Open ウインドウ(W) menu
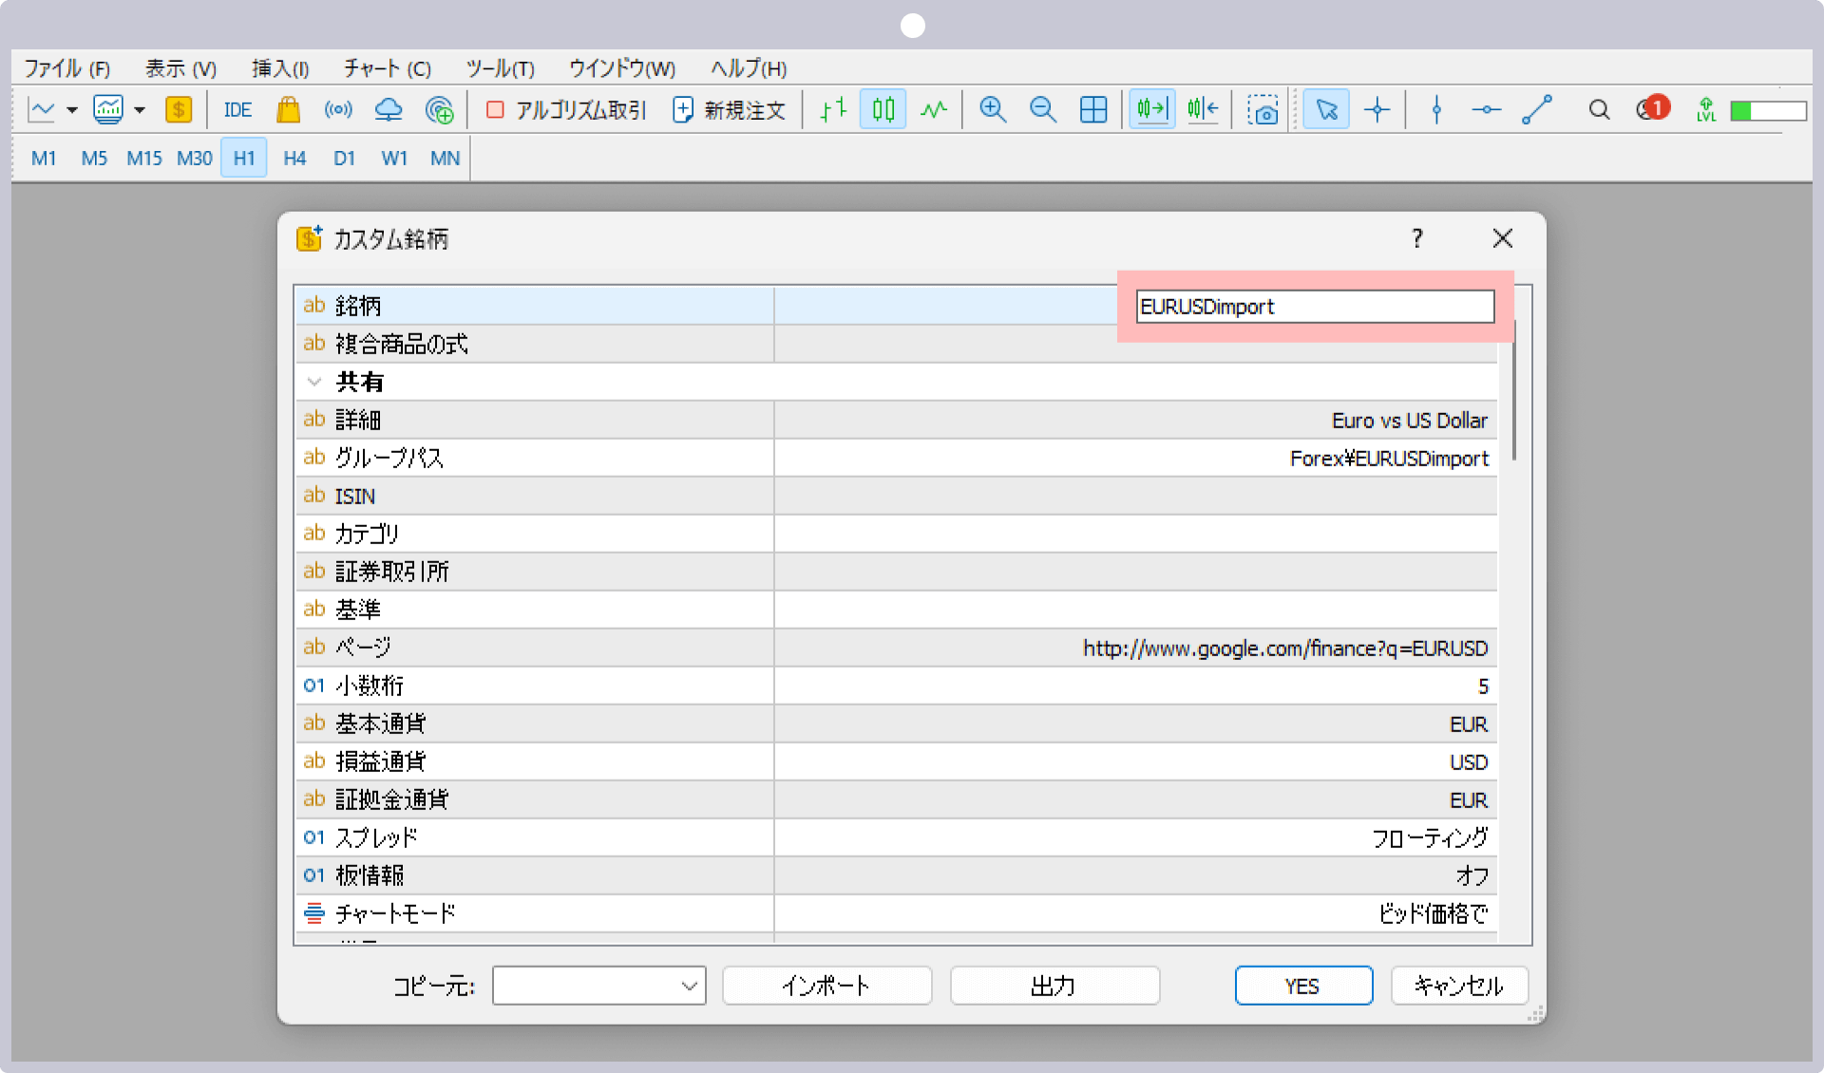Viewport: 1824px width, 1073px height. click(x=622, y=68)
